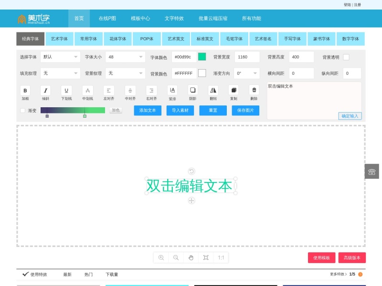This screenshot has width=382, height=286.
Task: Click the 导入素材 button
Action: (x=180, y=111)
